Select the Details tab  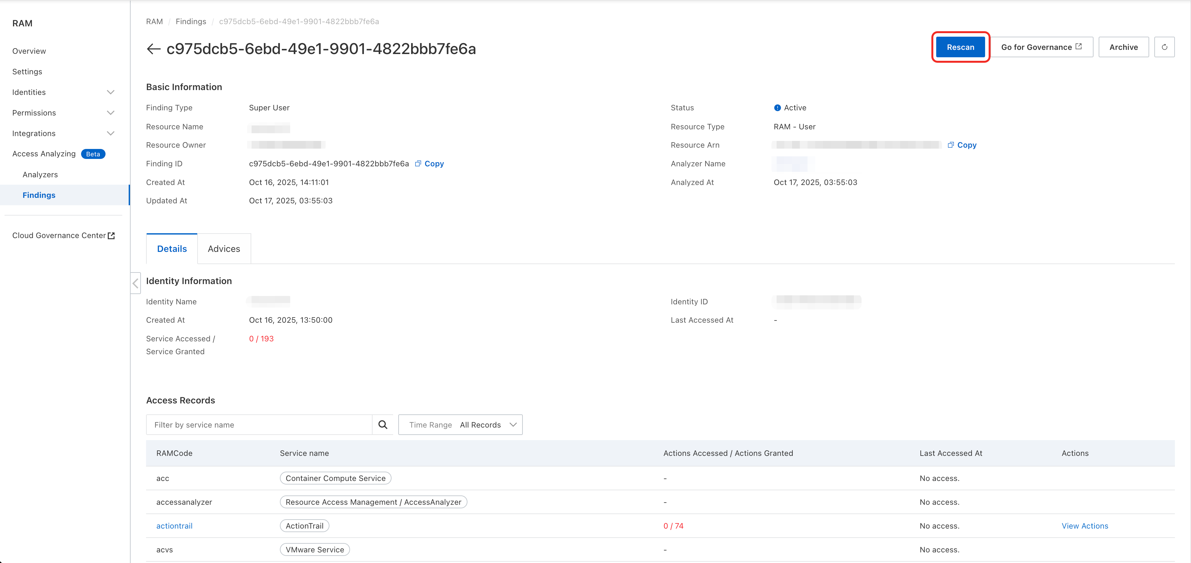[172, 249]
